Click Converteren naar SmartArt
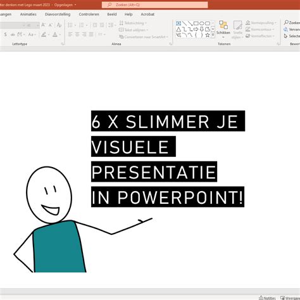The image size is (300, 300). point(144,37)
